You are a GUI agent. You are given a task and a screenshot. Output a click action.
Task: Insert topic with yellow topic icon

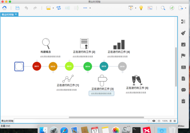tap(48, 8)
